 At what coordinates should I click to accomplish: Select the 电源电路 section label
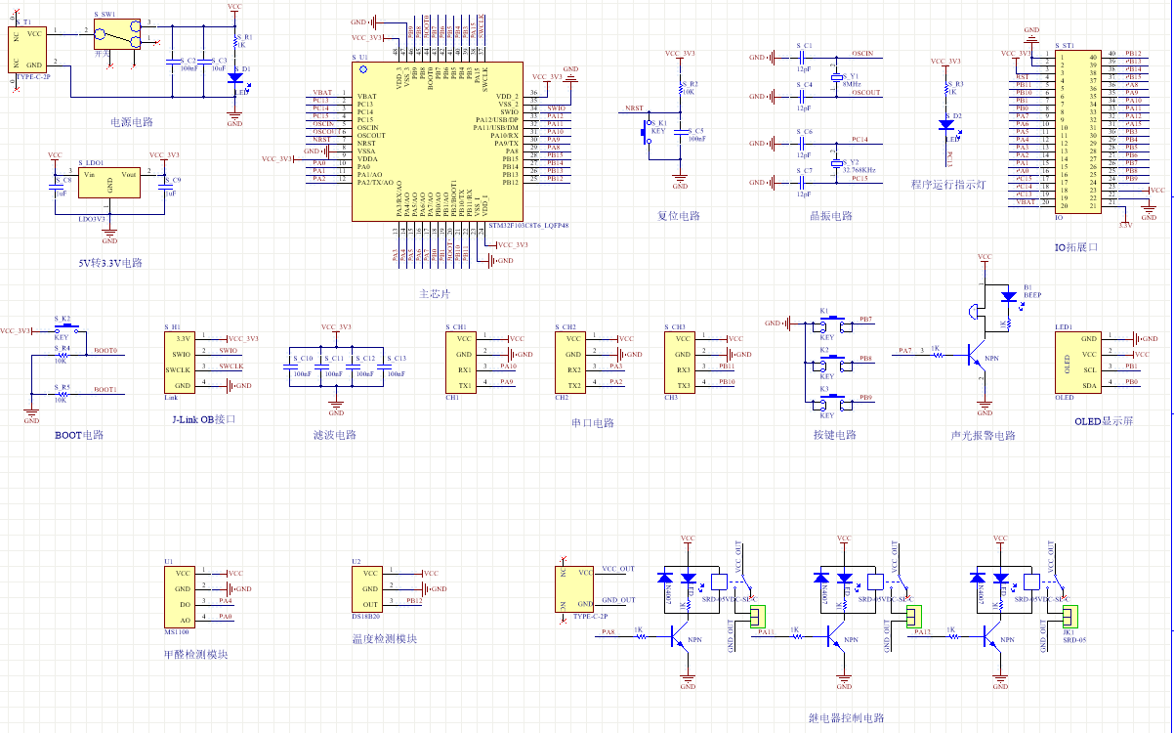pyautogui.click(x=132, y=122)
